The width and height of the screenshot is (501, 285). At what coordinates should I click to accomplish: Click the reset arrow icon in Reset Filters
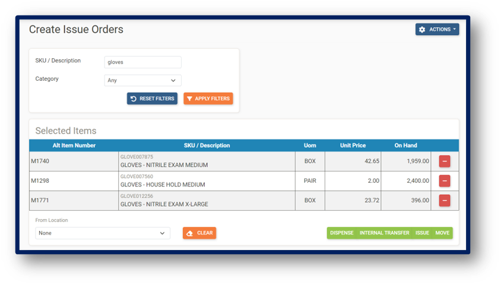134,99
